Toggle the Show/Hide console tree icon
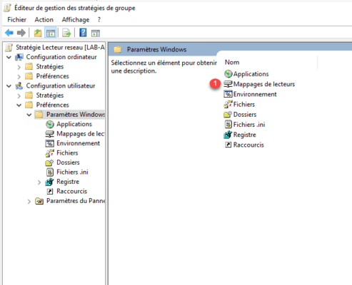352x285 pixels. click(x=51, y=33)
